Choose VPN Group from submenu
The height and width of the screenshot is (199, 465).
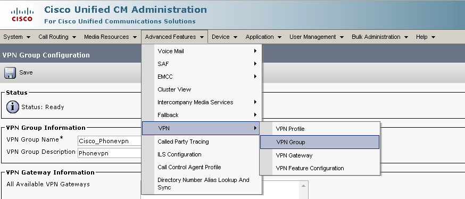320,142
